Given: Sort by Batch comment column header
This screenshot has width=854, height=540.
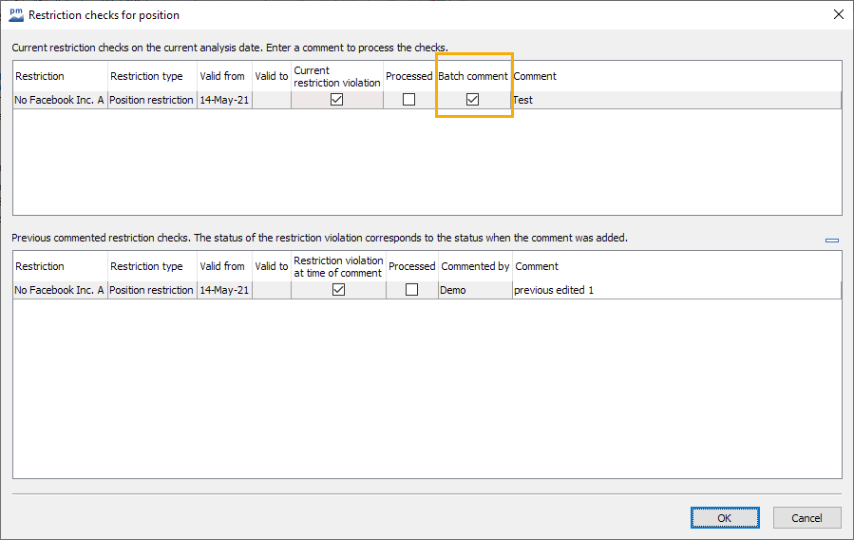Looking at the screenshot, I should tap(473, 76).
